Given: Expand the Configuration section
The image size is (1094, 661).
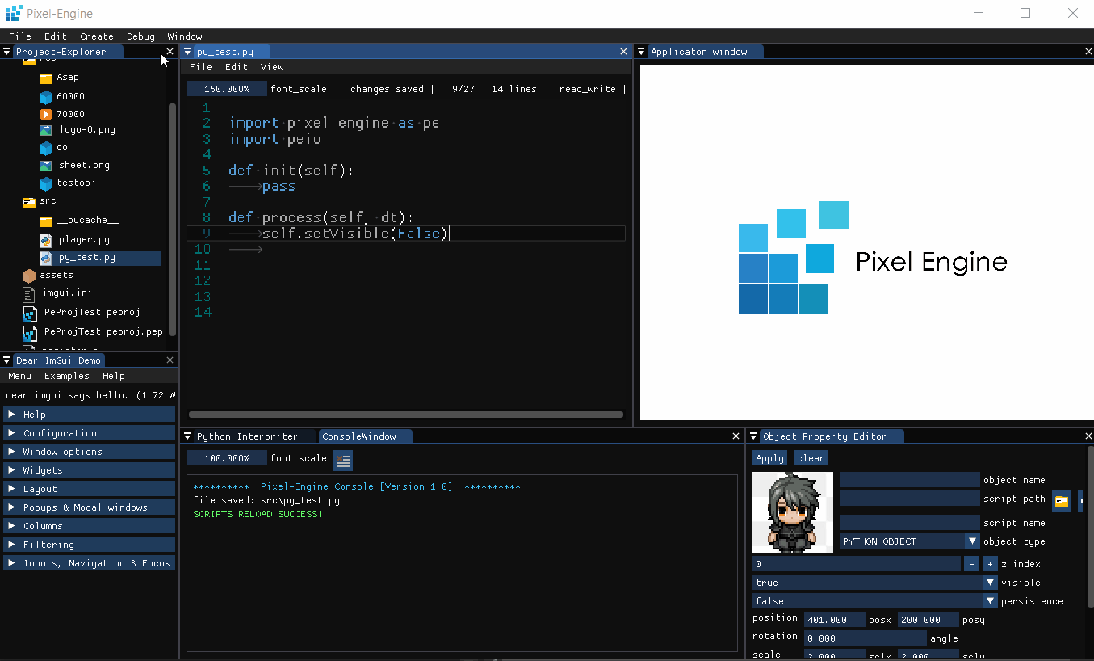Looking at the screenshot, I should (89, 433).
